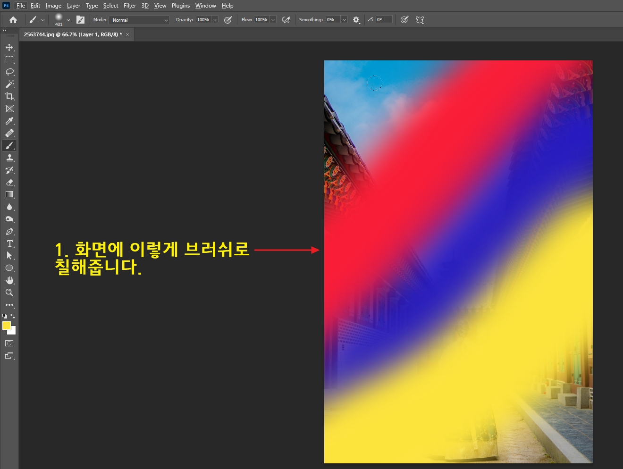Open the Layer menu
The height and width of the screenshot is (469, 623).
coord(74,6)
